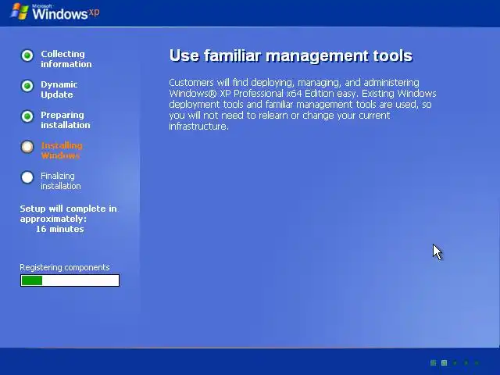Viewport: 500px width, 375px height.
Task: Click the Collecting information step indicator
Action: [x=27, y=55]
